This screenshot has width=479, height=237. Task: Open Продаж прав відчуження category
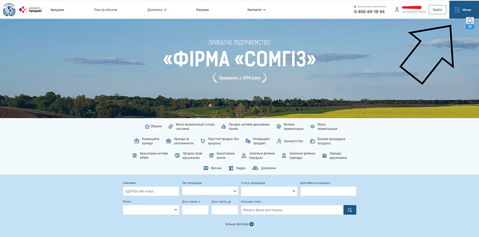coord(188,155)
